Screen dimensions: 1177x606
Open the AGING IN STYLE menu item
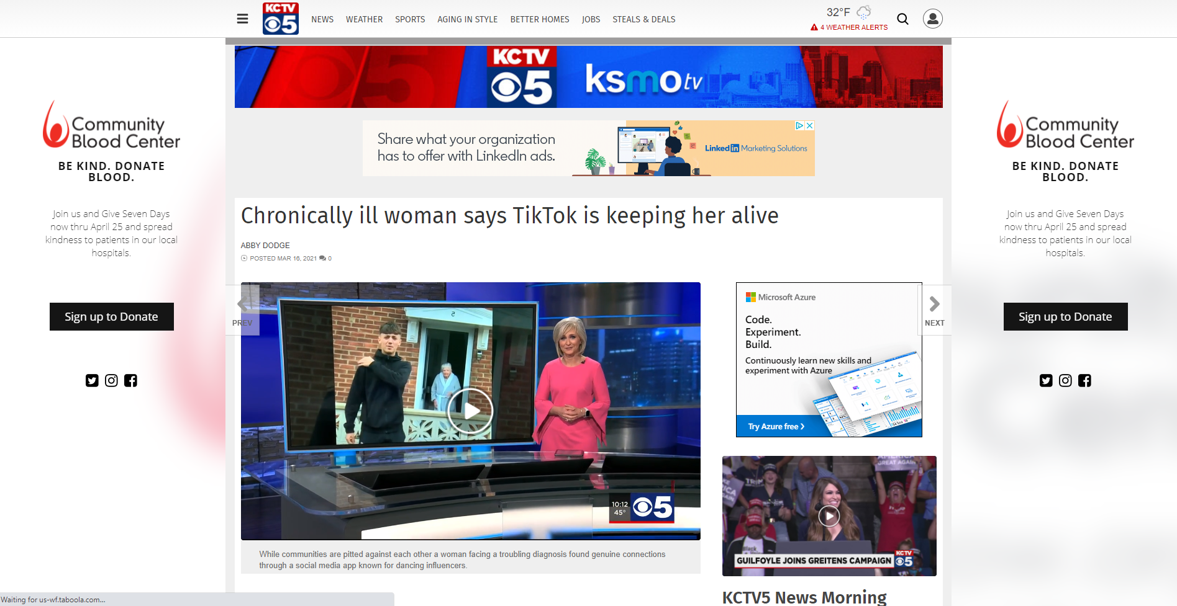click(x=468, y=19)
